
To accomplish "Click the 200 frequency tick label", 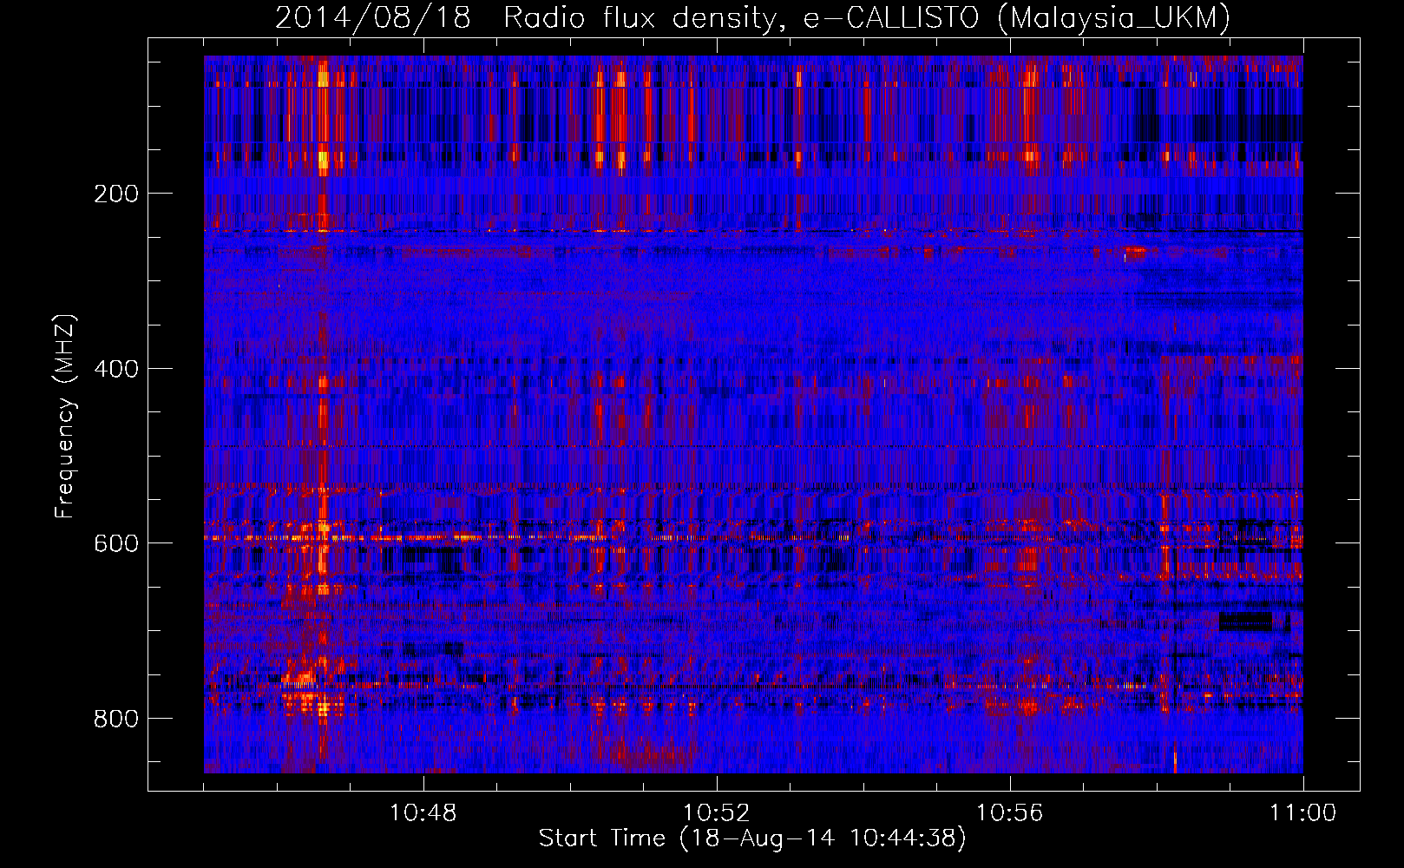I will pos(116,193).
